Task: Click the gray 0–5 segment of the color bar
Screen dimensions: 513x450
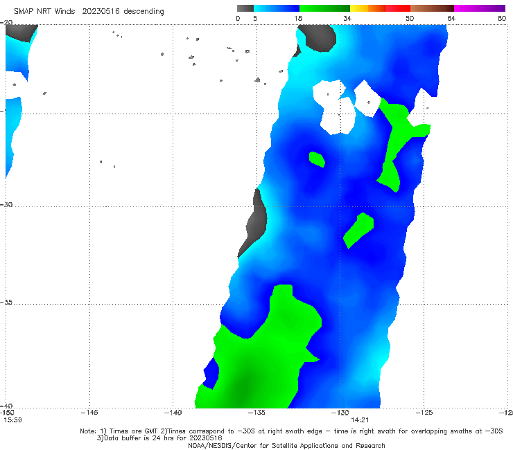Action: 245,8
